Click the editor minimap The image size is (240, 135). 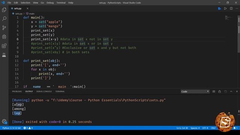(229, 18)
